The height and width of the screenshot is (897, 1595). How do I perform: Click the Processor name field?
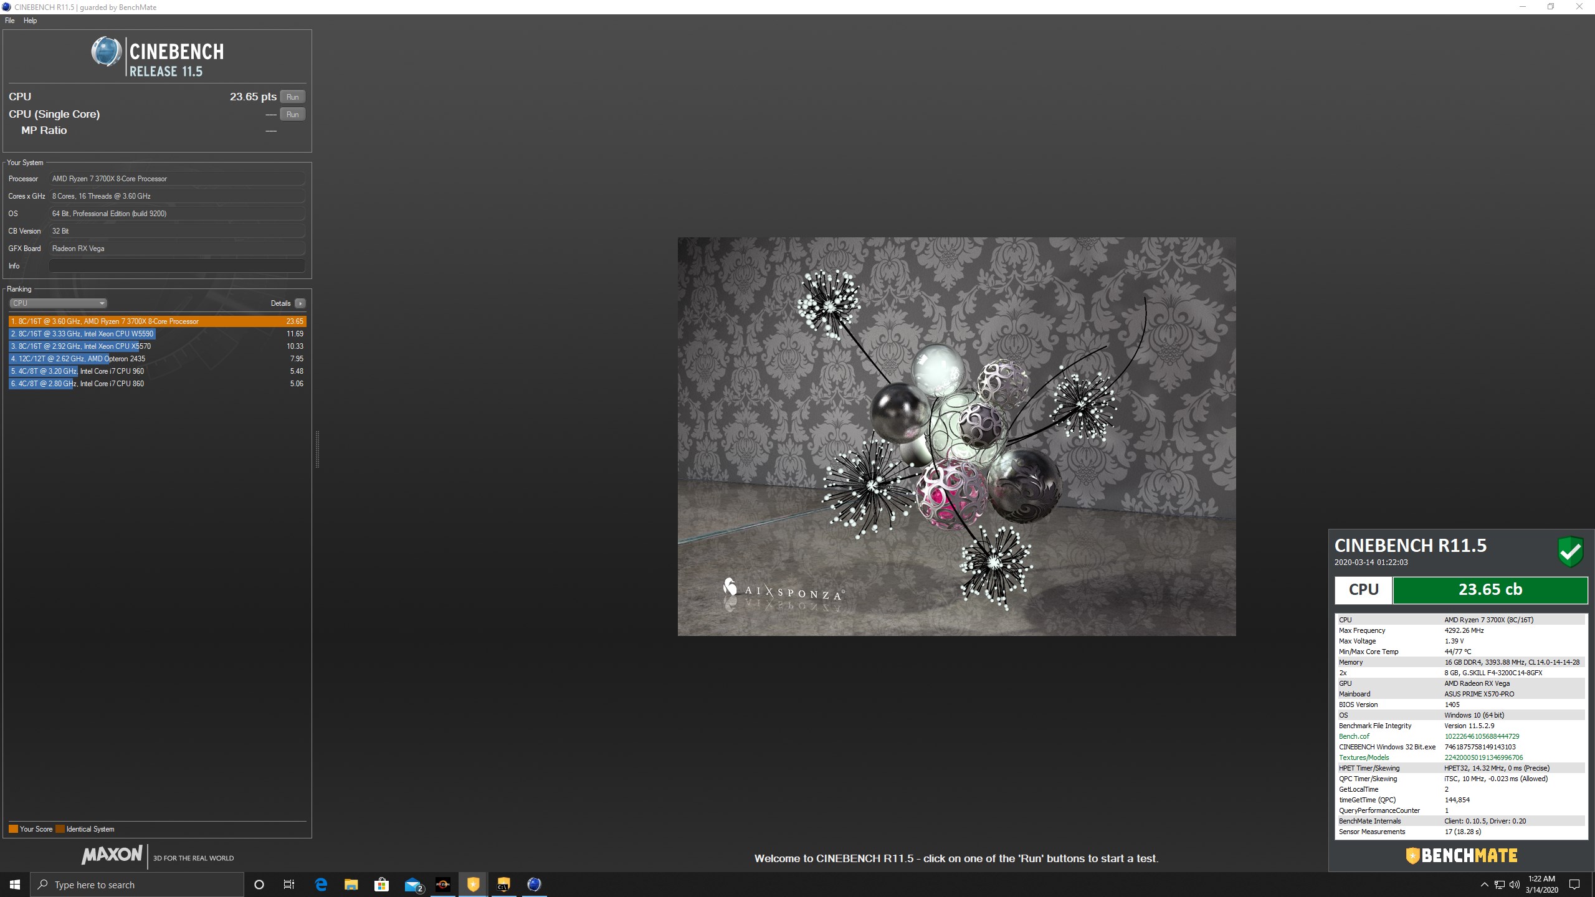pyautogui.click(x=177, y=179)
